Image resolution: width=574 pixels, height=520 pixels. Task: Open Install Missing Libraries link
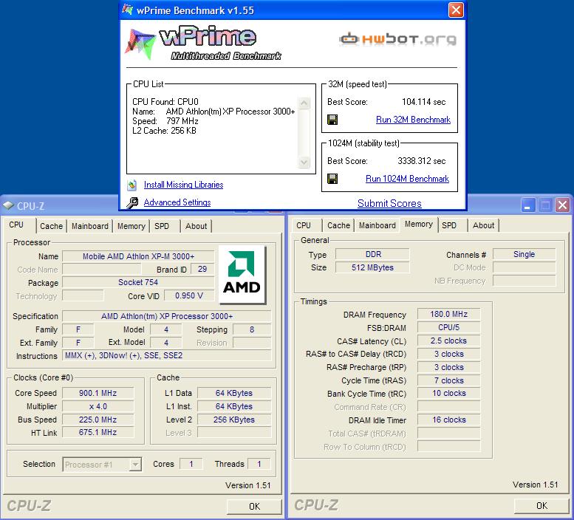[183, 185]
